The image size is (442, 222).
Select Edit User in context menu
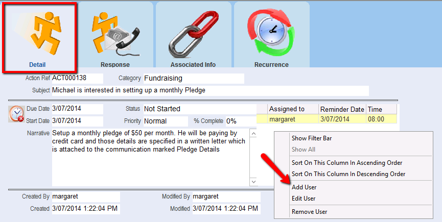(303, 199)
